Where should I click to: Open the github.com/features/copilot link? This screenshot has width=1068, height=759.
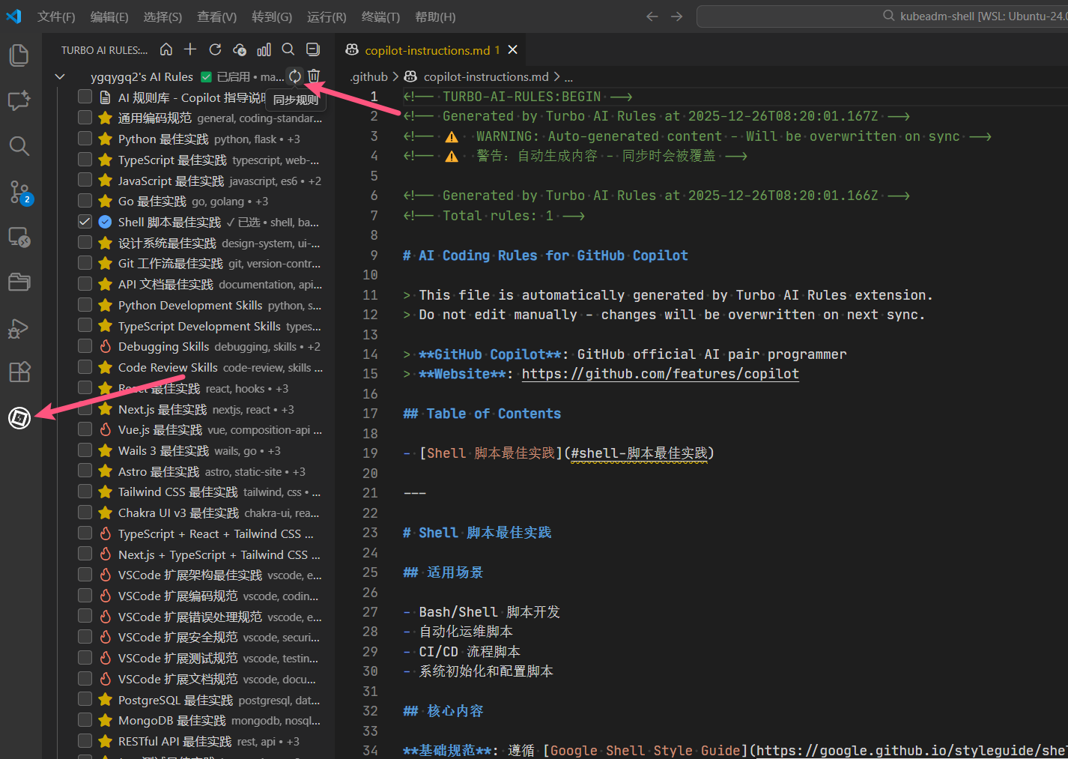[x=660, y=374]
